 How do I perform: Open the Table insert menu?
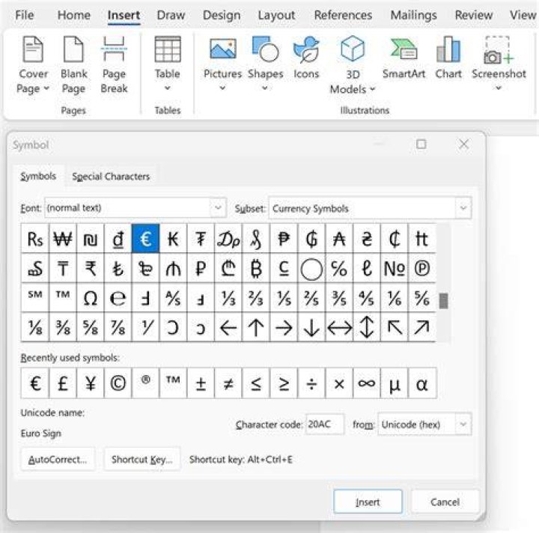(x=168, y=64)
